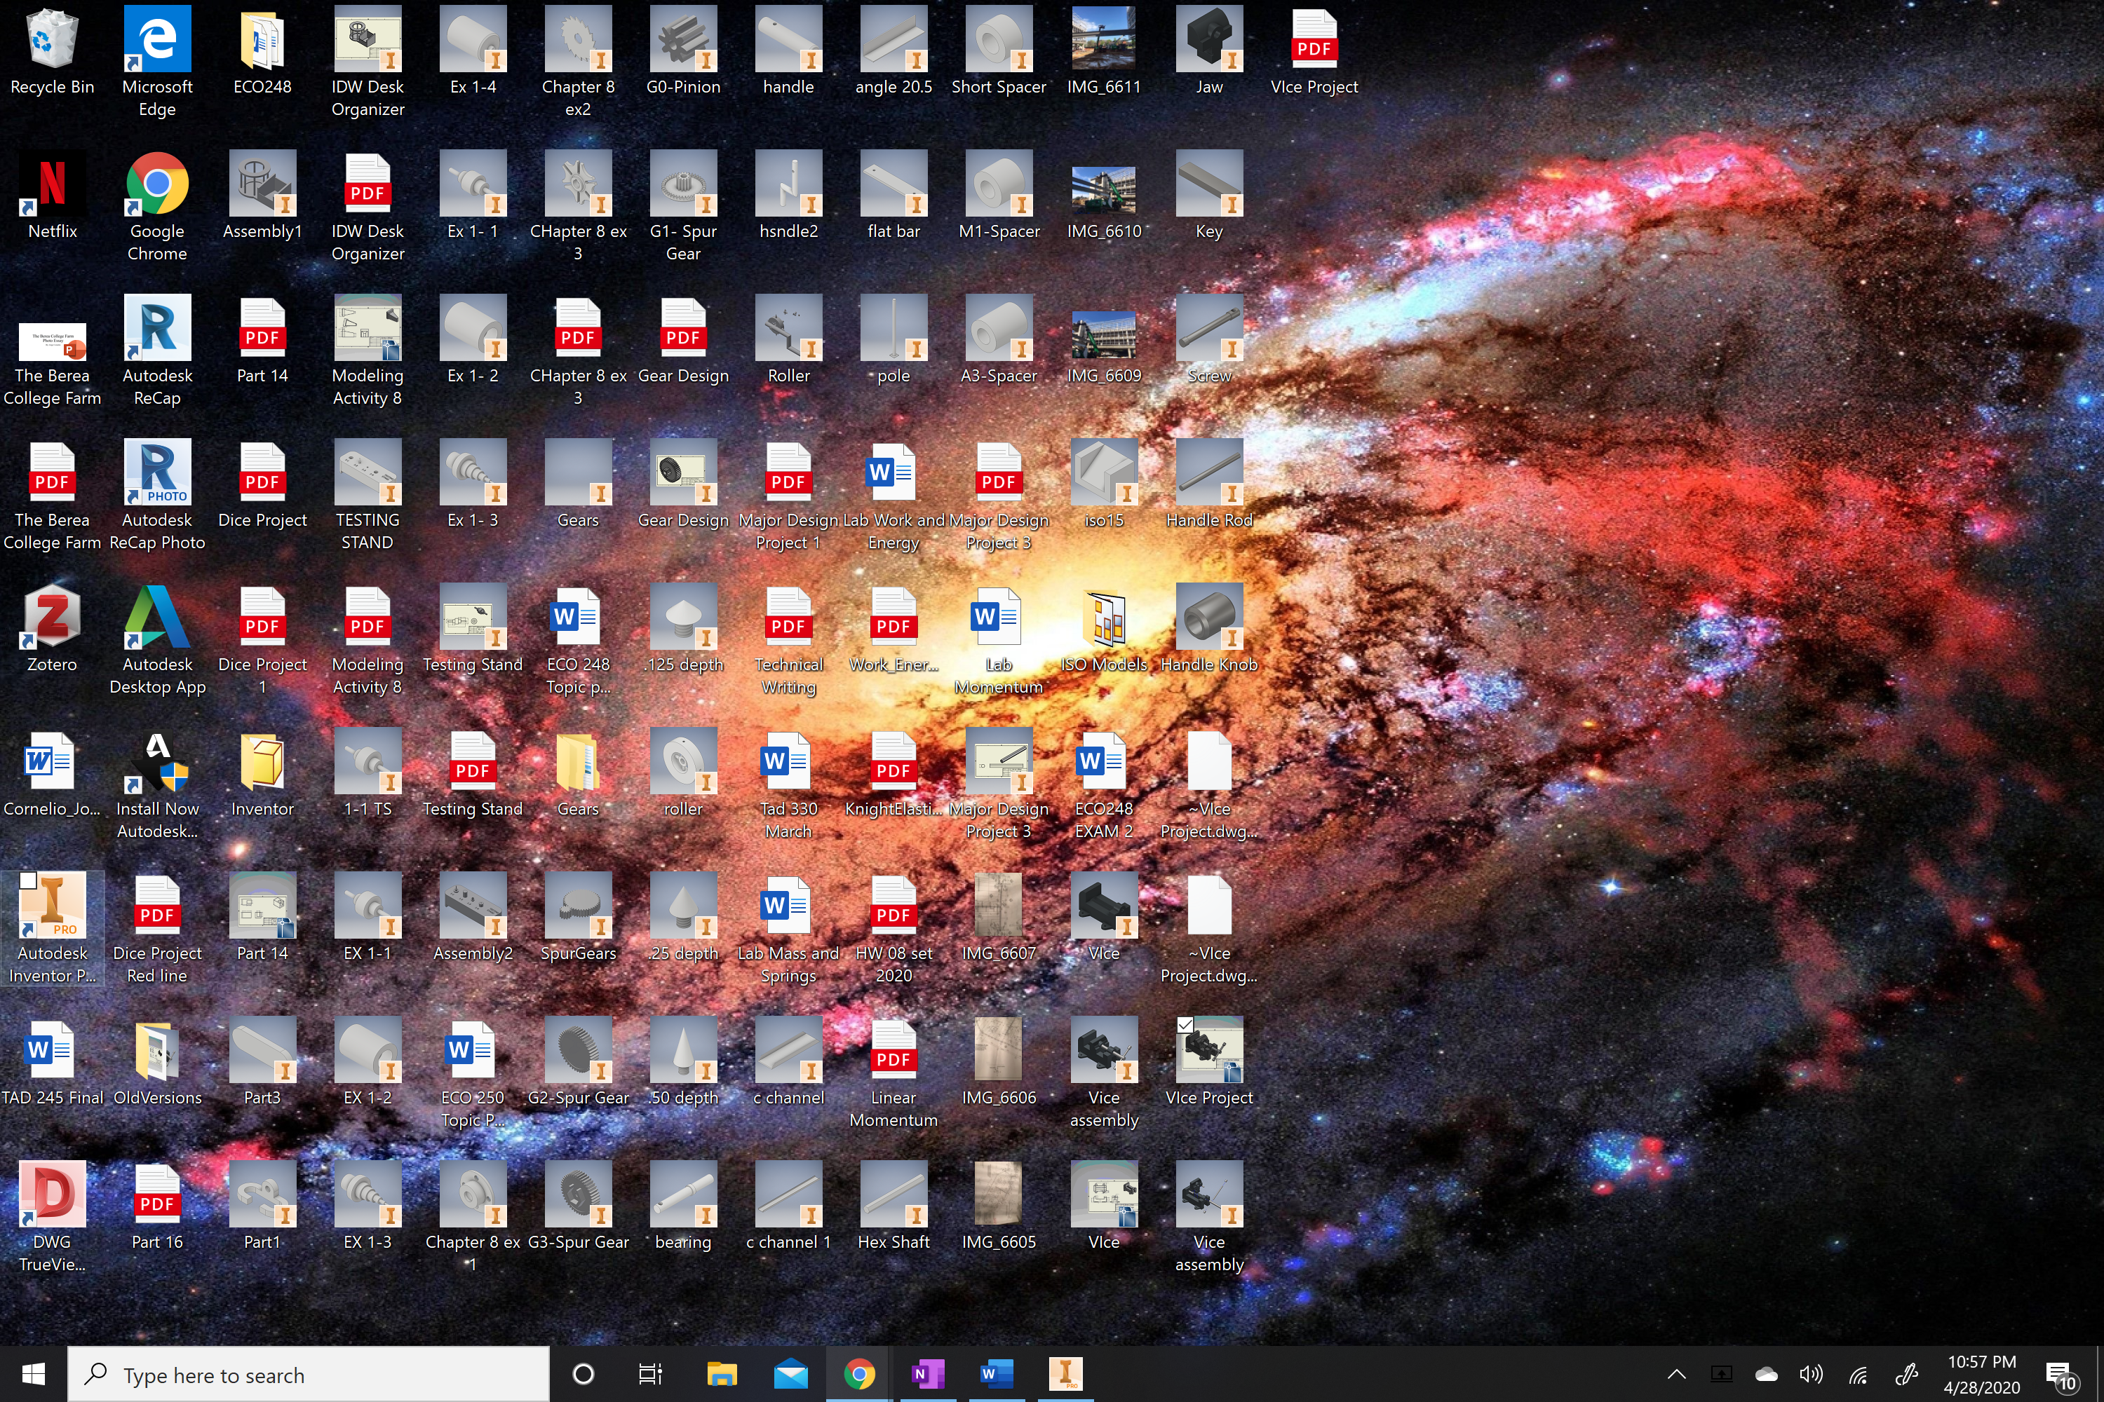Select the c channel 1 part file
The height and width of the screenshot is (1402, 2104).
789,1207
